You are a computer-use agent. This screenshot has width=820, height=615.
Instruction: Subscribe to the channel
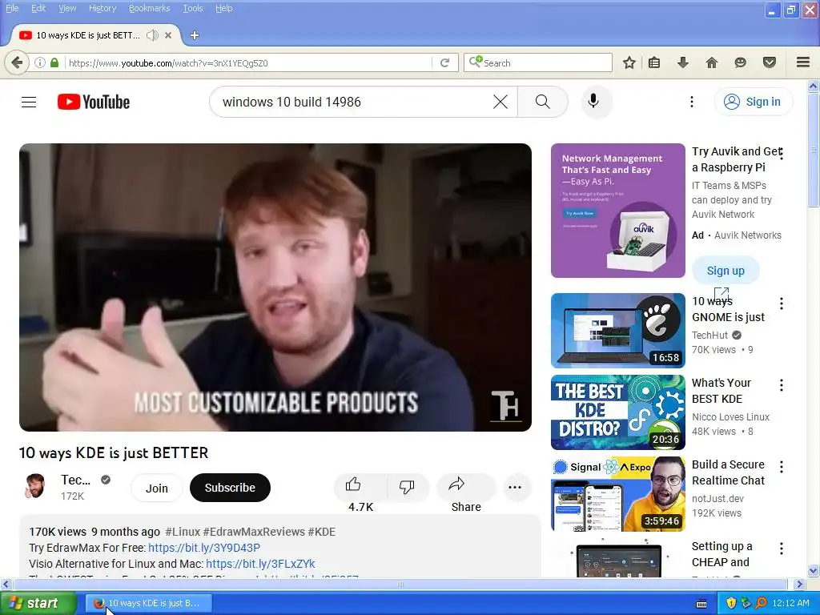tap(230, 488)
